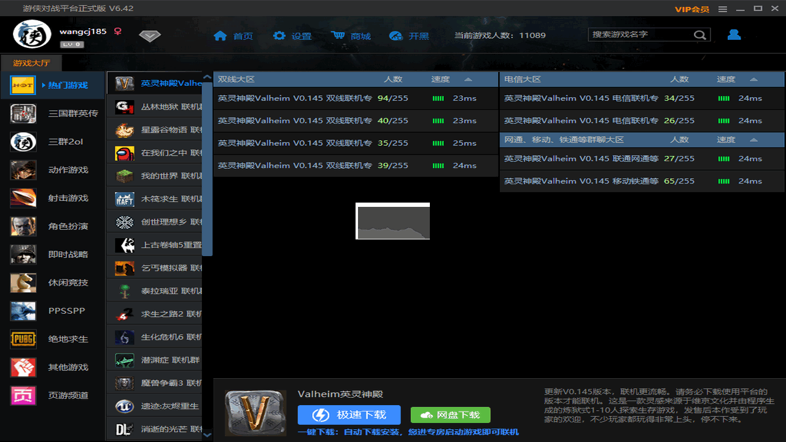Join 双线 room with 39/255 players
Image resolution: width=786 pixels, height=442 pixels.
click(356, 166)
